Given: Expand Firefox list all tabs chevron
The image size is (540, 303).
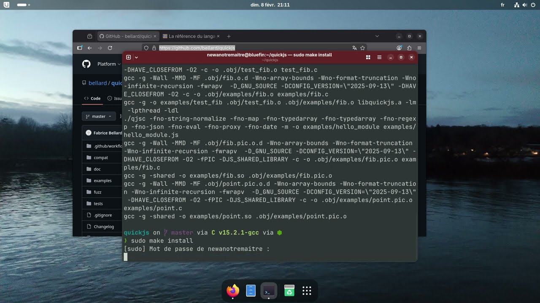Looking at the screenshot, I should [x=377, y=36].
